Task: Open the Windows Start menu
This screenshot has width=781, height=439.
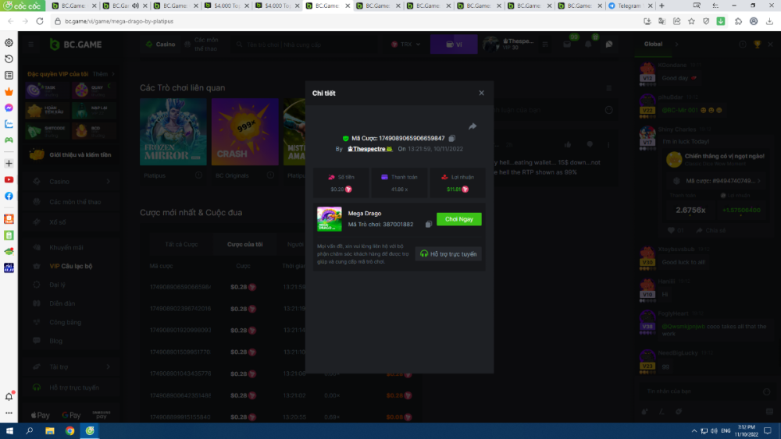Action: (10, 430)
